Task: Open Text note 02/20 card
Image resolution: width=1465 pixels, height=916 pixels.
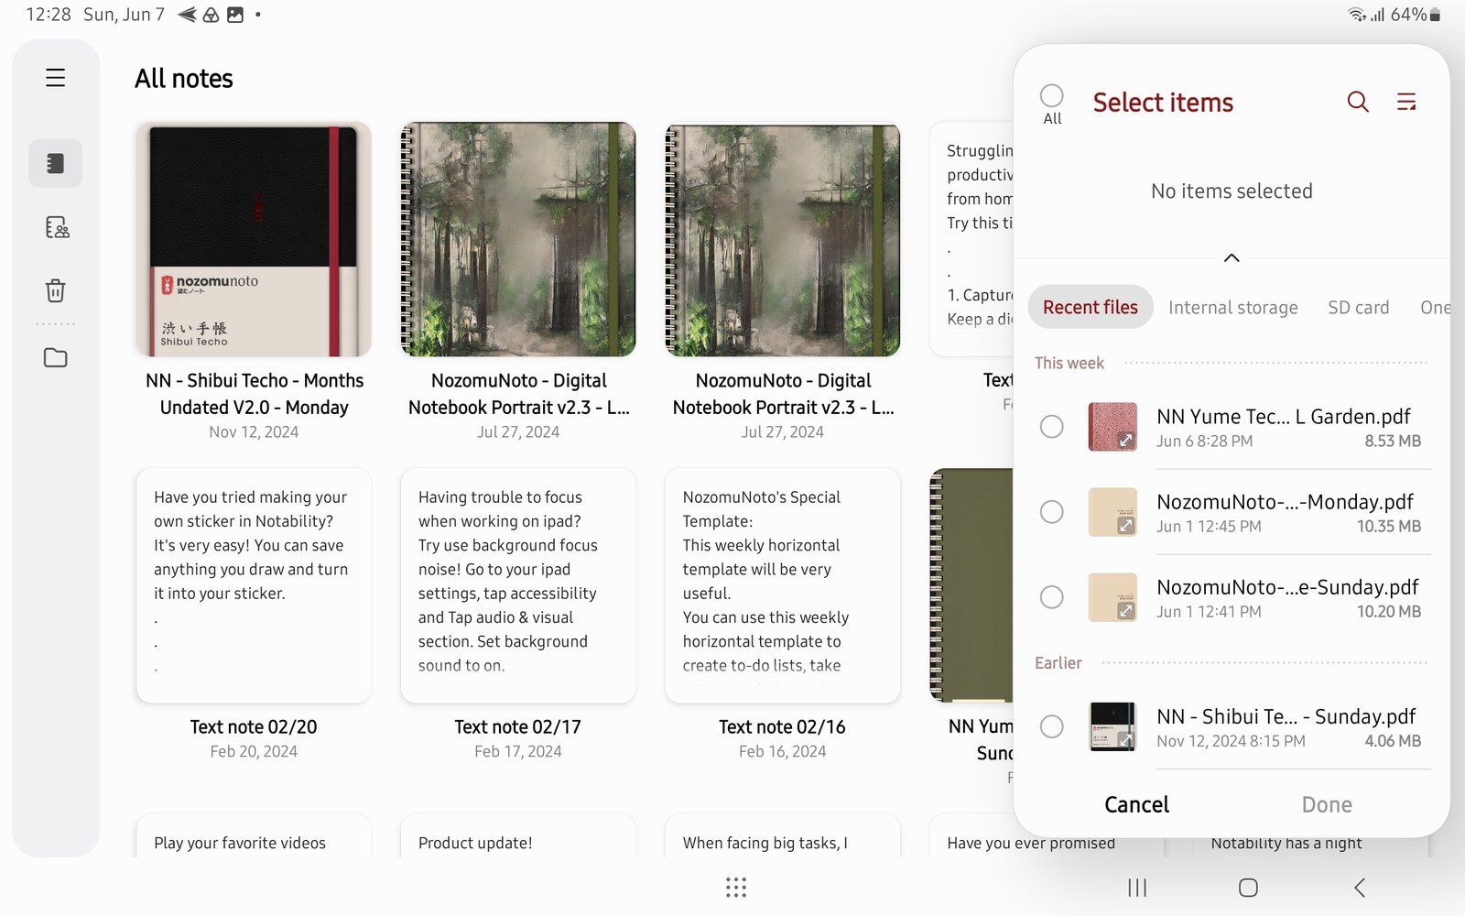Action: tap(254, 585)
